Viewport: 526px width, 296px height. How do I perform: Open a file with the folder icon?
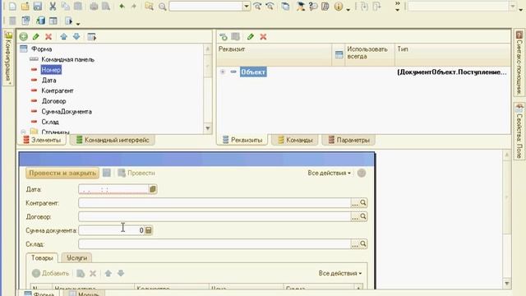(25, 6)
